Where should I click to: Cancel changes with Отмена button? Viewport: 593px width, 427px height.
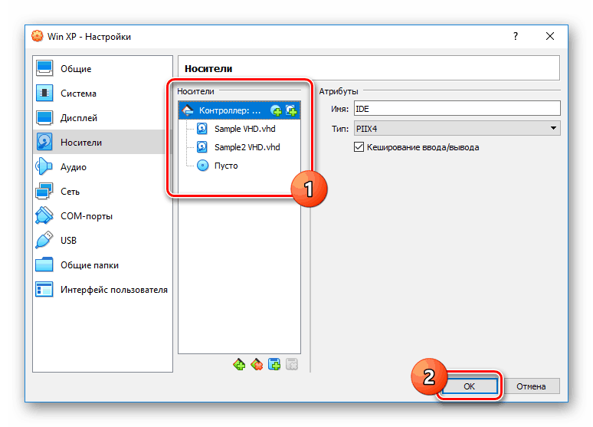[531, 386]
